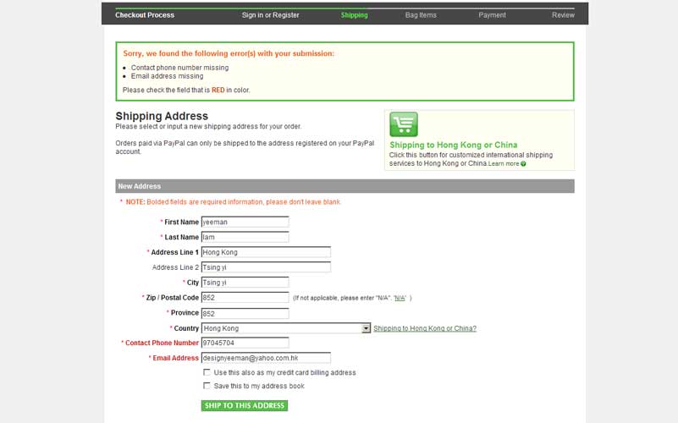Screen dimensions: 678x423
Task: Click the help icon beside Learn more
Action: (524, 164)
